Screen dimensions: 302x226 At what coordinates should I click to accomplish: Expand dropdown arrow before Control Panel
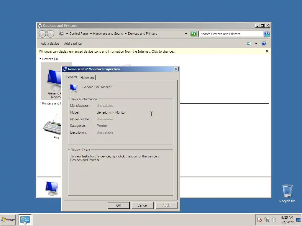point(67,34)
